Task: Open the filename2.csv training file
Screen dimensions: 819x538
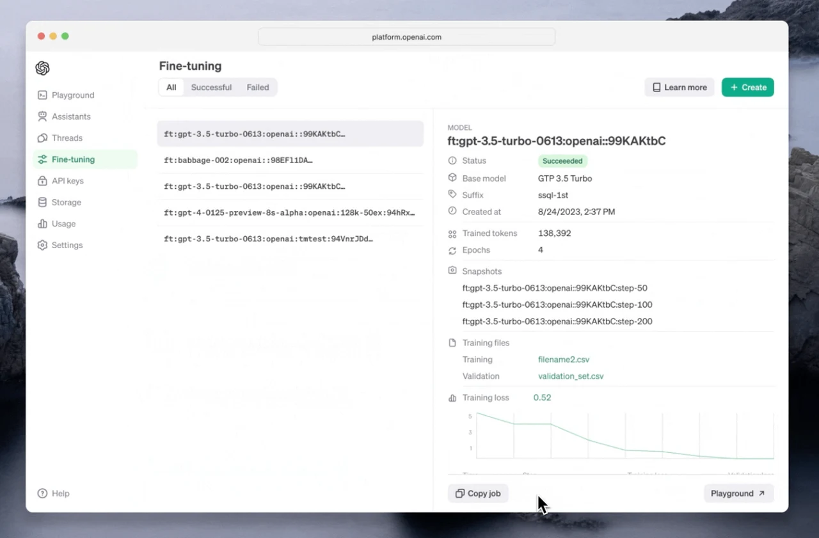Action: [x=563, y=360]
